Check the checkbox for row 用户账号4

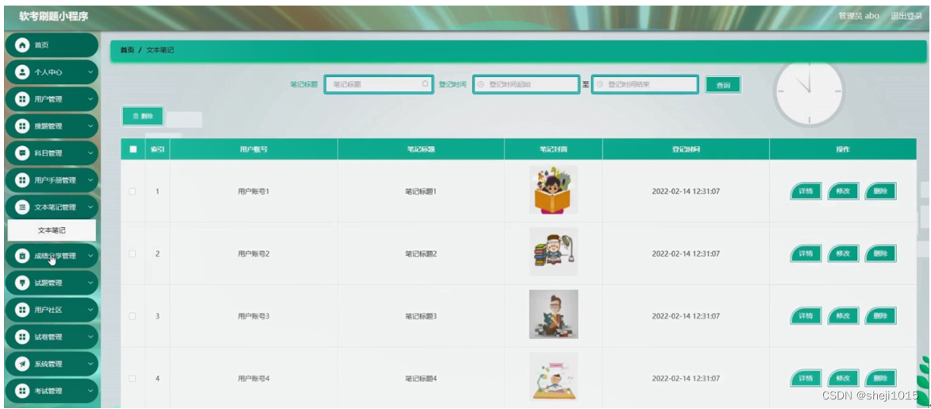coord(133,378)
